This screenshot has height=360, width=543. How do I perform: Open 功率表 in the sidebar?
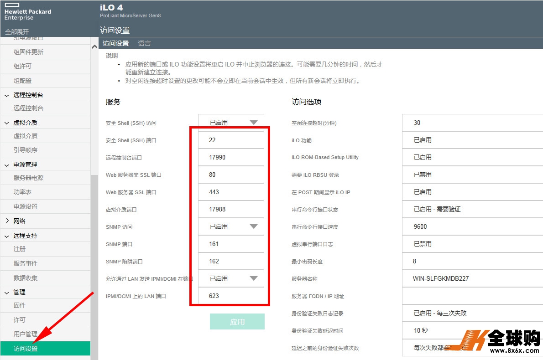point(45,192)
